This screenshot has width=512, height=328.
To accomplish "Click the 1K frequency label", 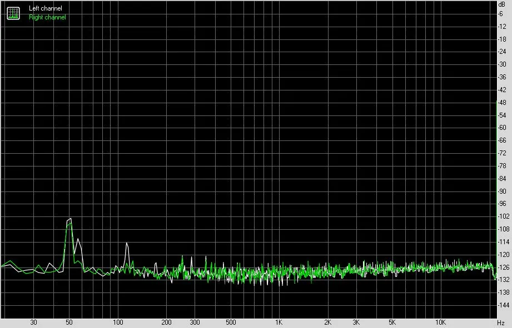I will (x=279, y=322).
